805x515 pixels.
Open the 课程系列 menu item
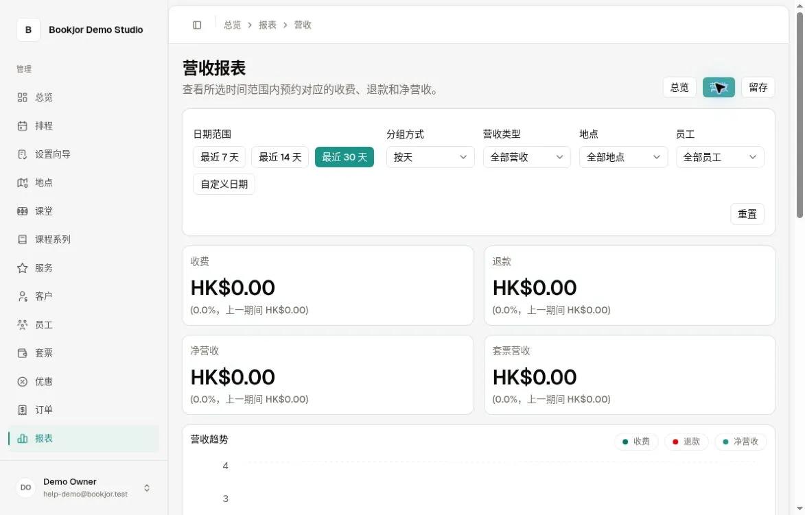[84, 239]
